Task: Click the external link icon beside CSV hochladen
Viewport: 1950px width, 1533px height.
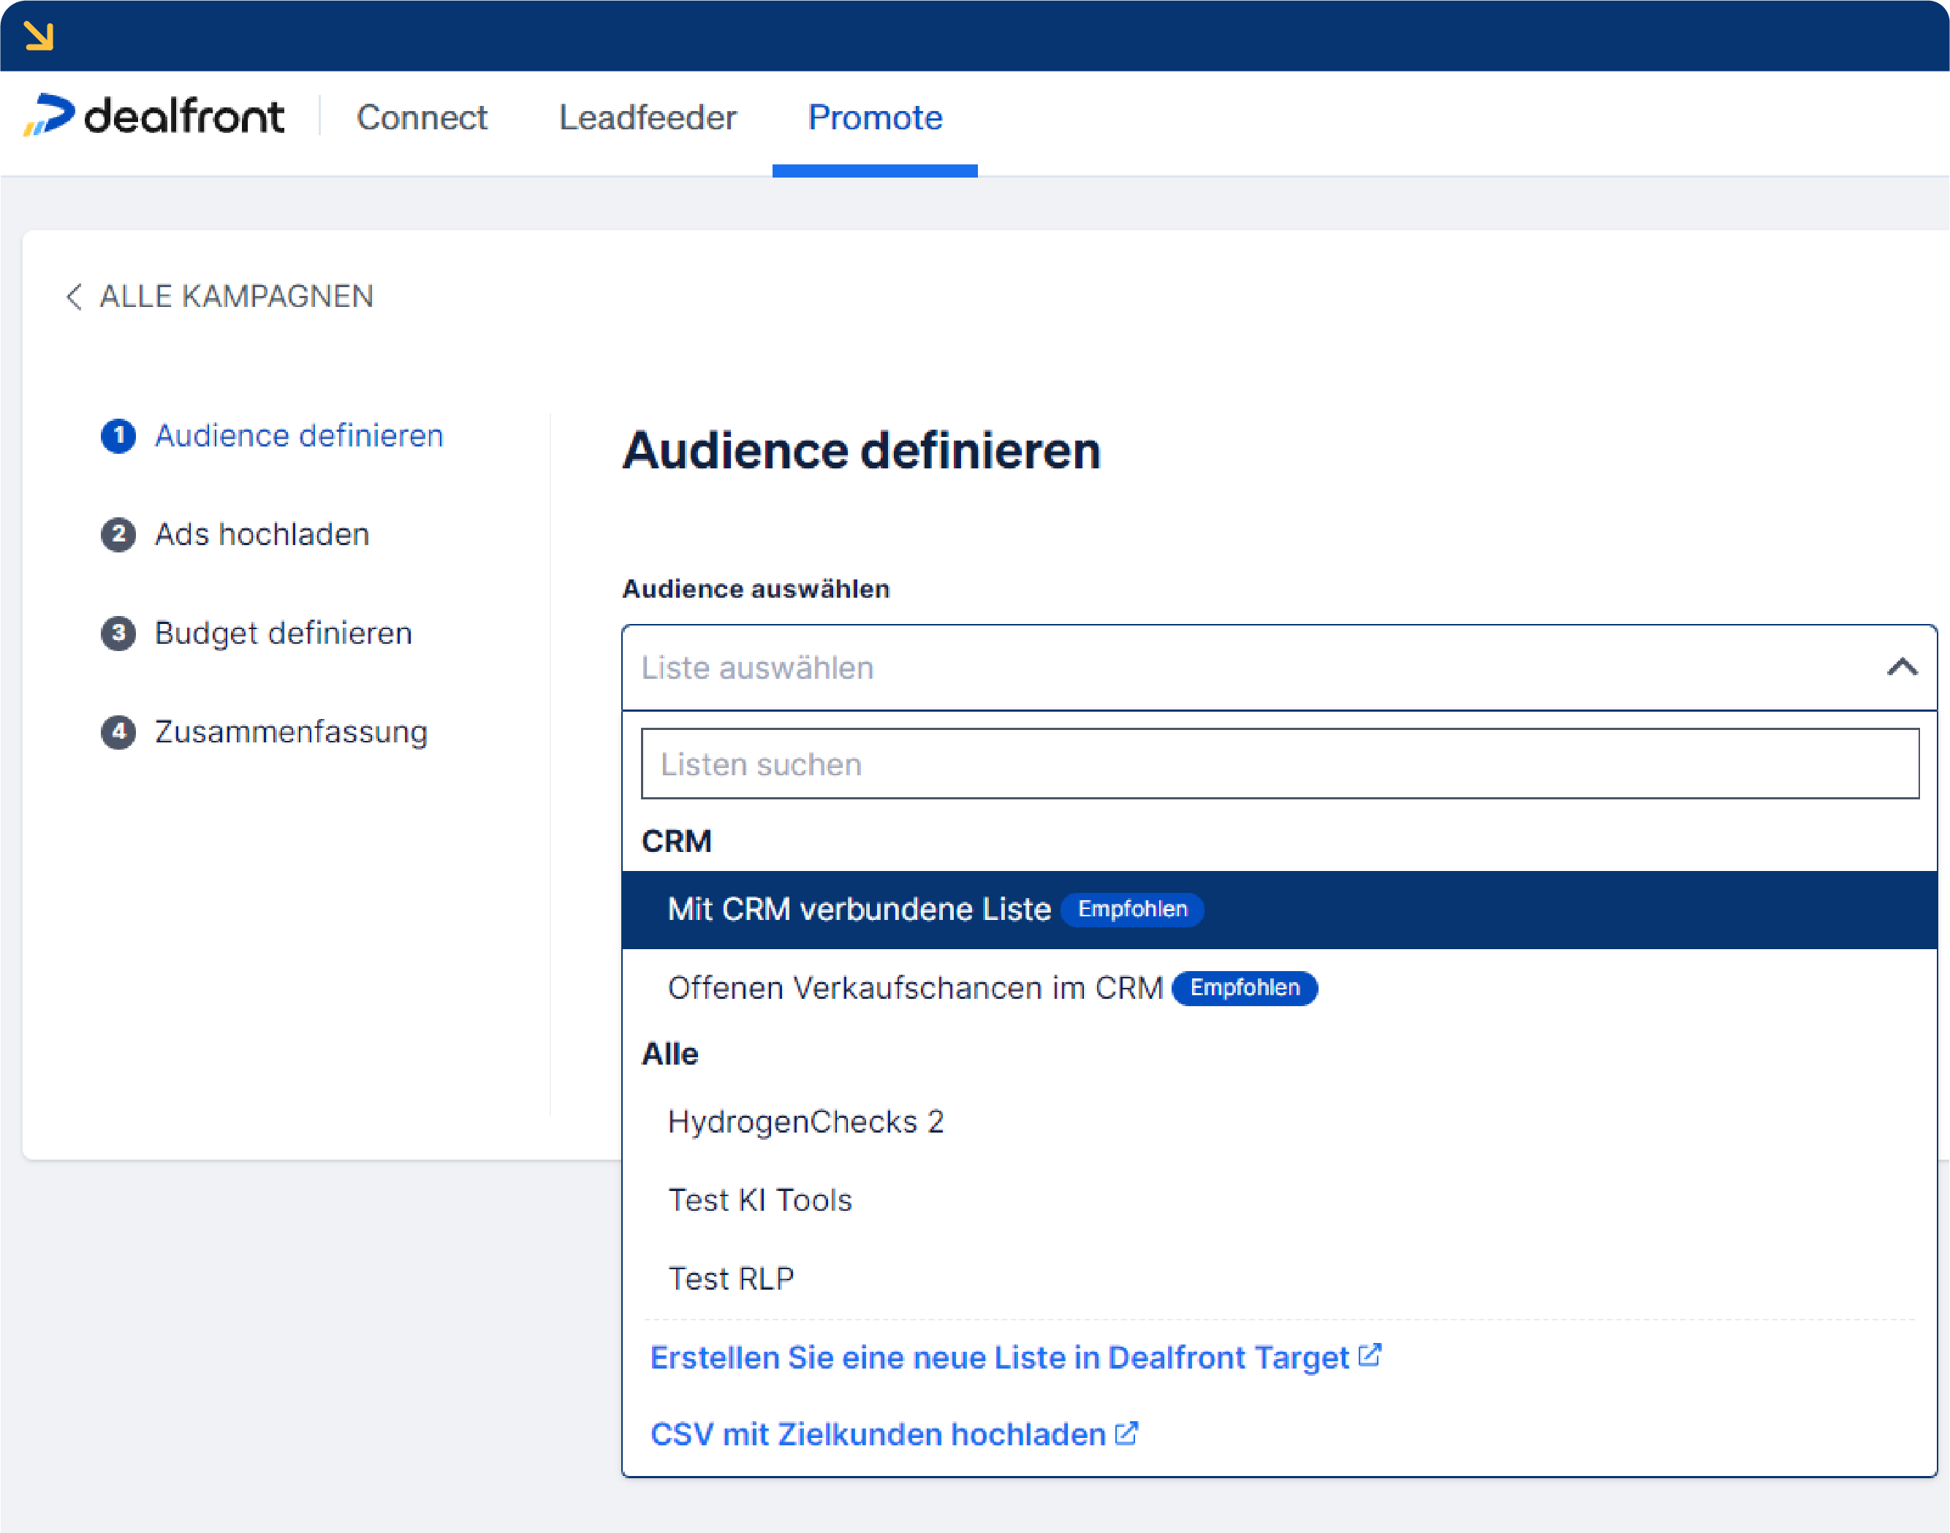Action: (x=1126, y=1432)
